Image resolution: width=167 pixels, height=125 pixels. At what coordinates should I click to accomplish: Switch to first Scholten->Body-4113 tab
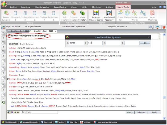tap(20, 31)
